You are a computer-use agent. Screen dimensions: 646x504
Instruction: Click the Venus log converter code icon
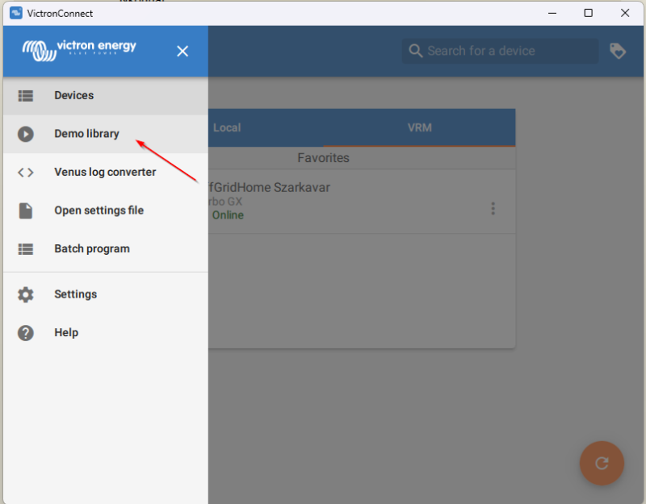click(x=26, y=173)
